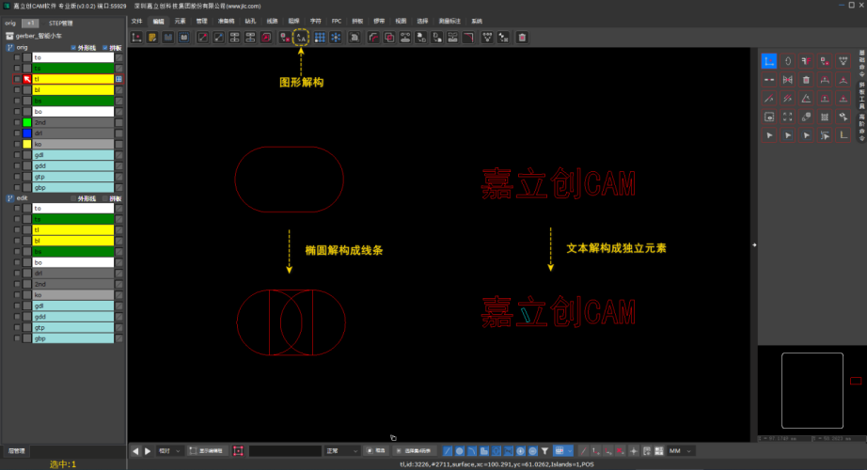Screen dimensions: 867x470
Task: Collapse the right panel with side arrow
Action: coord(754,245)
